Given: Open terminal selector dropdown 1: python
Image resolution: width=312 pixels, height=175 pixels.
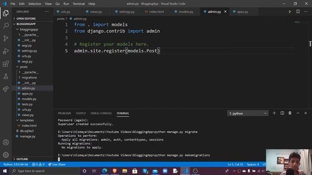Looking at the screenshot, I should point(248,113).
